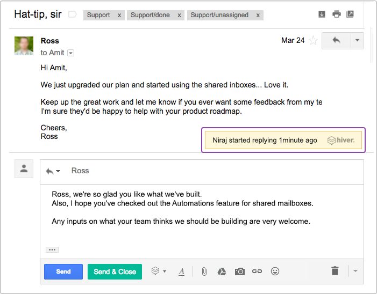
Task: Open the email in a new window
Action: (x=350, y=14)
